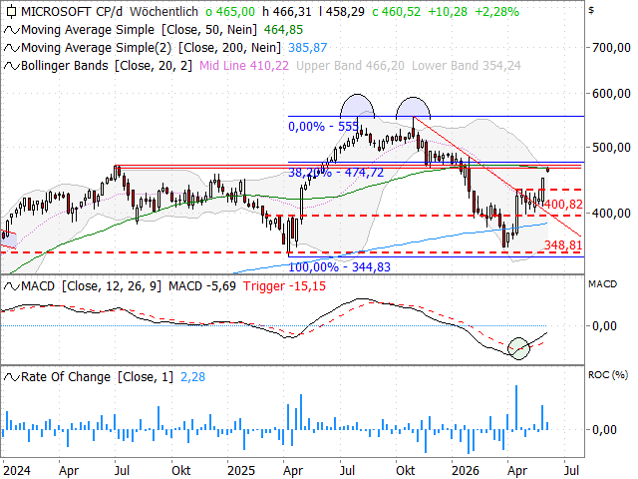638x479 pixels.
Task: Click the line icon before Bollinger Bands
Action: click(x=11, y=66)
